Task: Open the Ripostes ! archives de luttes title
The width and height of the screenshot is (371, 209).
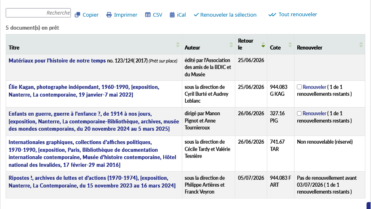Action: tap(92, 182)
